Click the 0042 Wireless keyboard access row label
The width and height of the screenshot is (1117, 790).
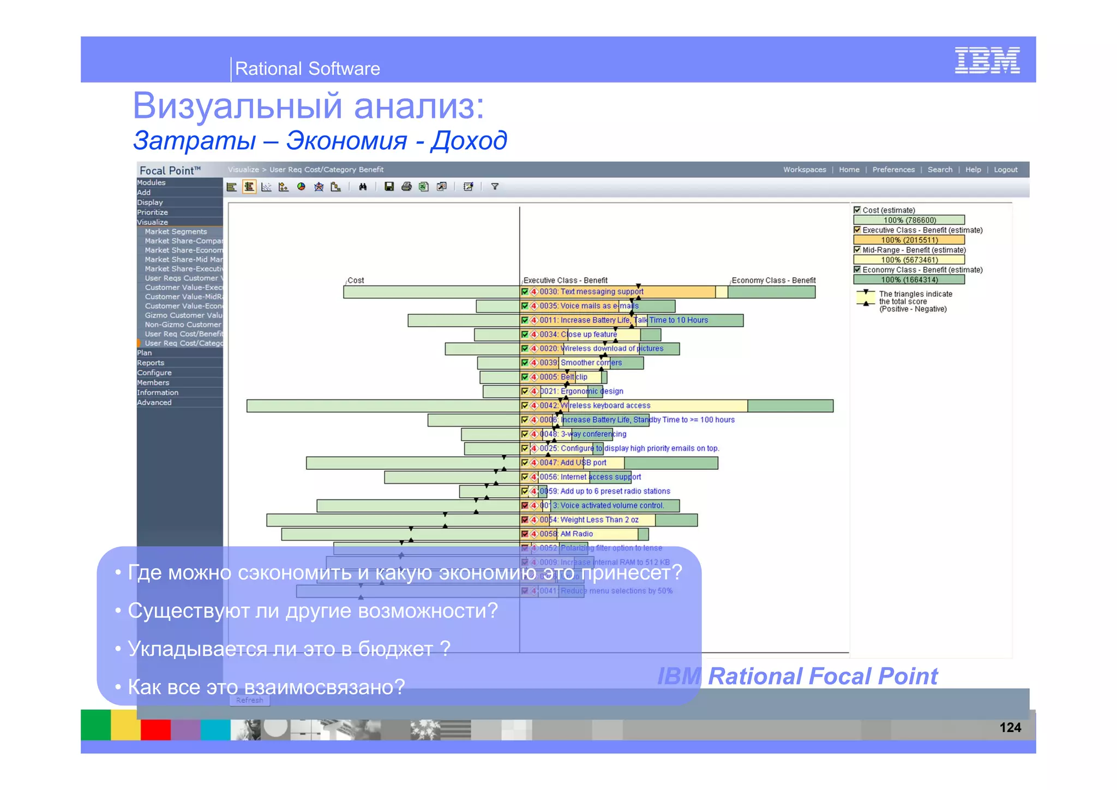595,406
